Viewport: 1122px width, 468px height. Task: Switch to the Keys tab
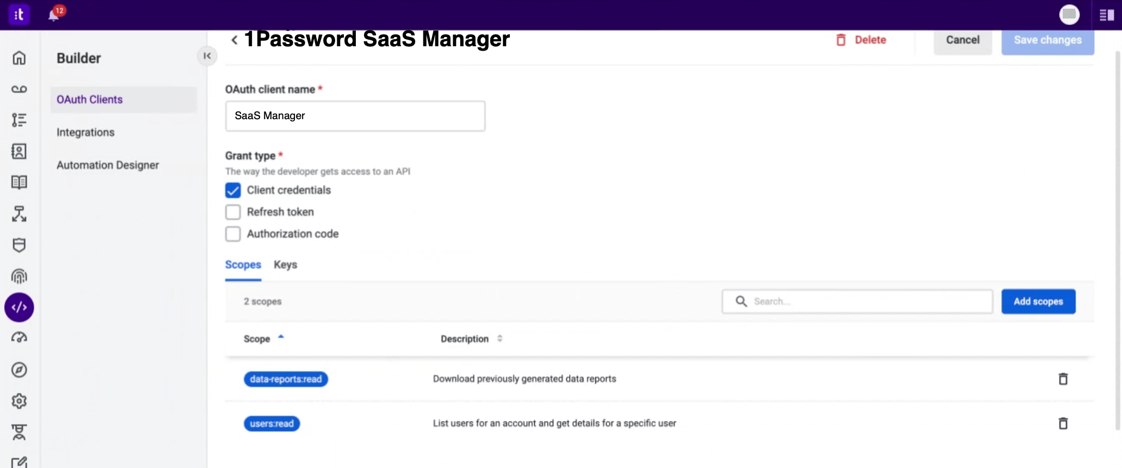coord(285,265)
